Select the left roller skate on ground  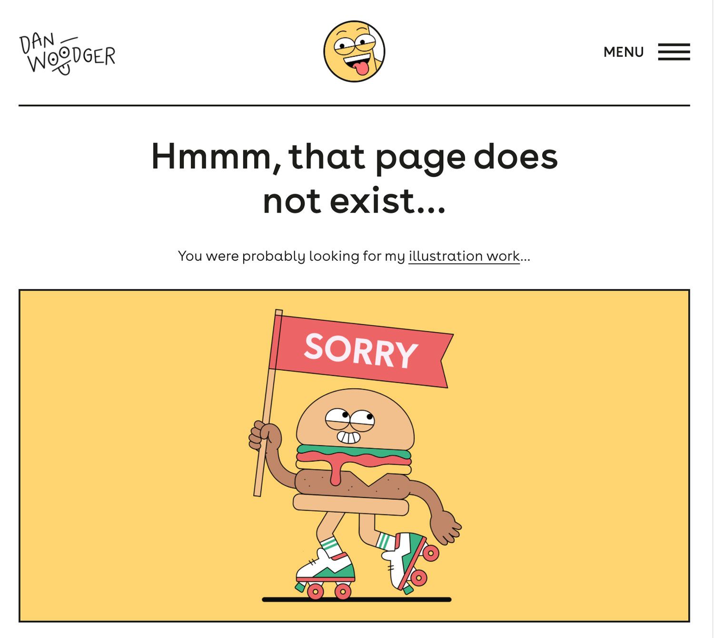coord(326,574)
